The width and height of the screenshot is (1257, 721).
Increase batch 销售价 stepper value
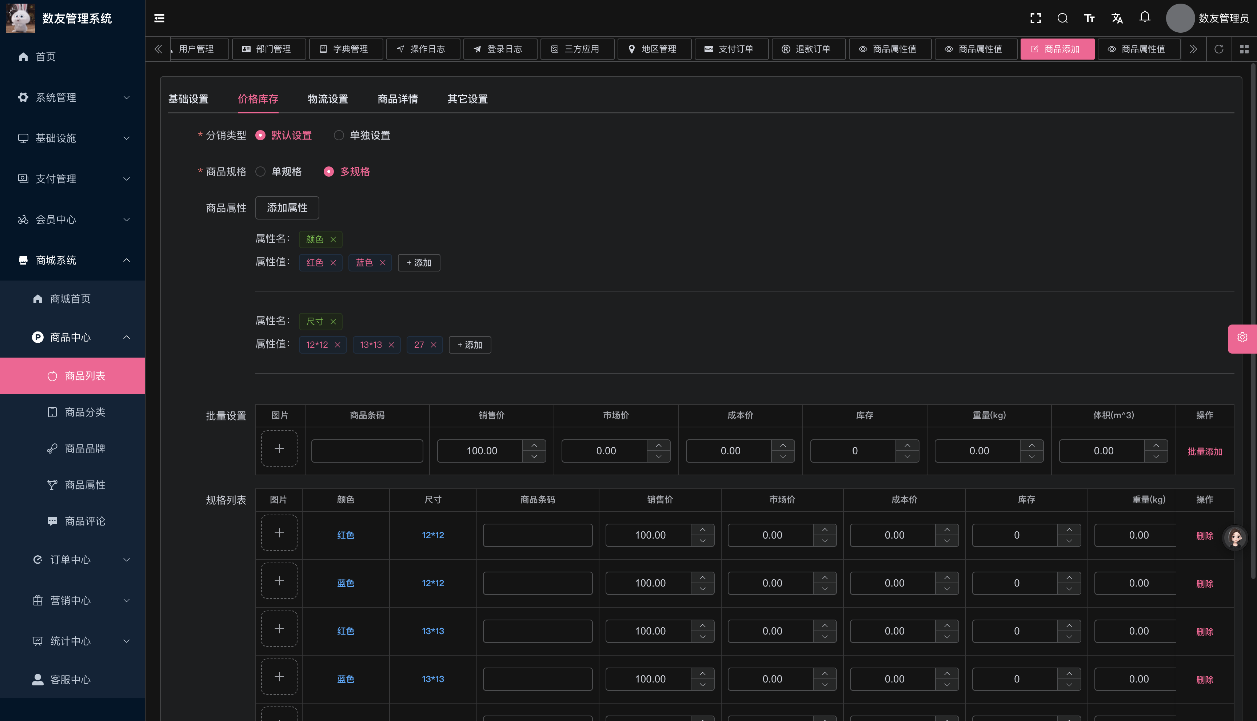click(x=535, y=446)
